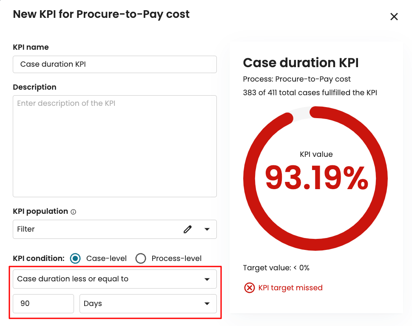Select the Process-level radio button
Image resolution: width=412 pixels, height=326 pixels.
[x=141, y=258]
